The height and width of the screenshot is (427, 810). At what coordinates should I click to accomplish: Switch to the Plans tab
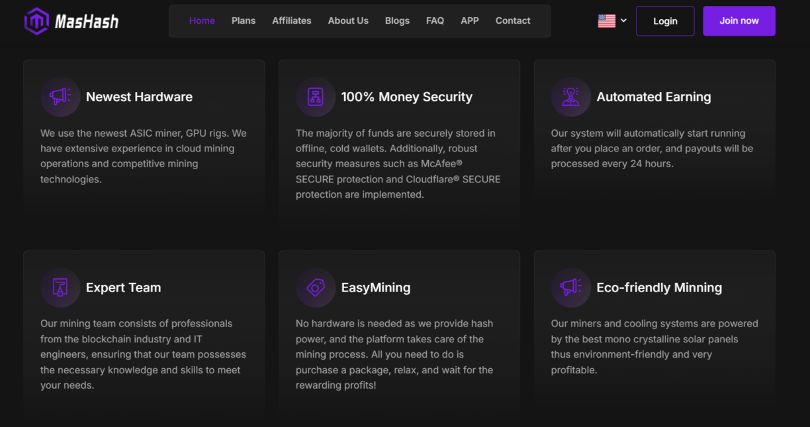click(x=244, y=20)
